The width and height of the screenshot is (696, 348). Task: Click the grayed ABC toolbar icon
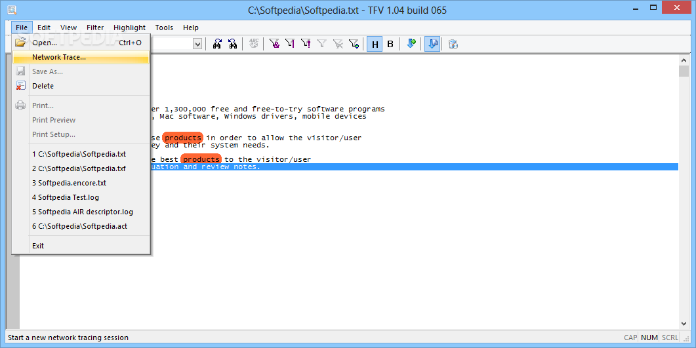click(253, 43)
